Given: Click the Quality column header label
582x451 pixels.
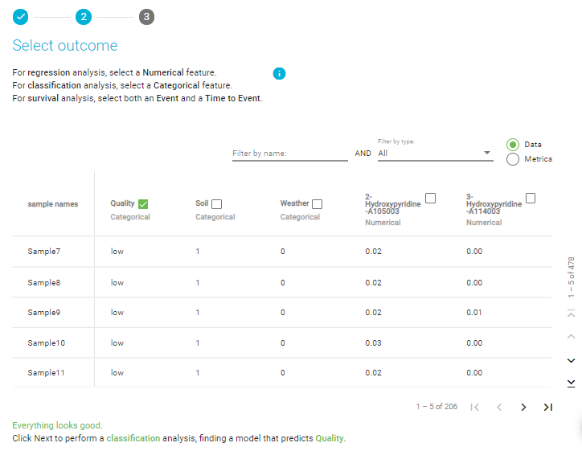Looking at the screenshot, I should (x=122, y=203).
